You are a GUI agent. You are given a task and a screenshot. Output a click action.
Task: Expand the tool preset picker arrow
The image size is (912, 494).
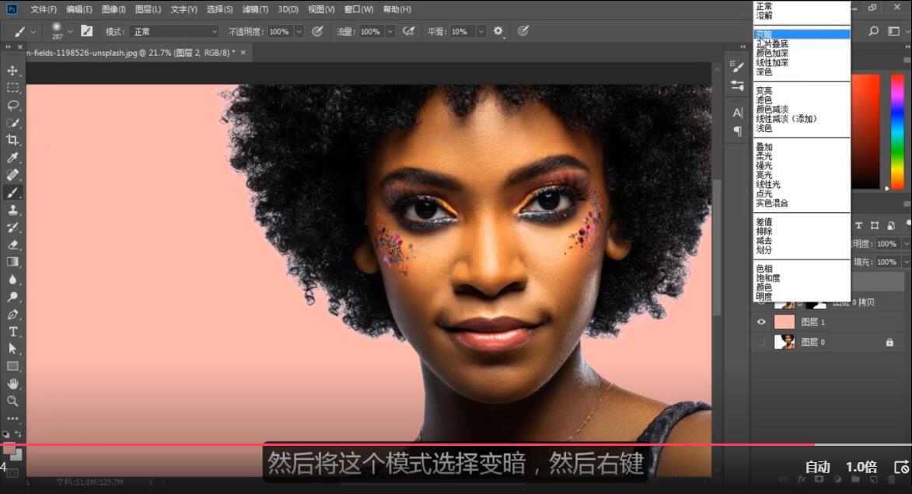point(33,32)
